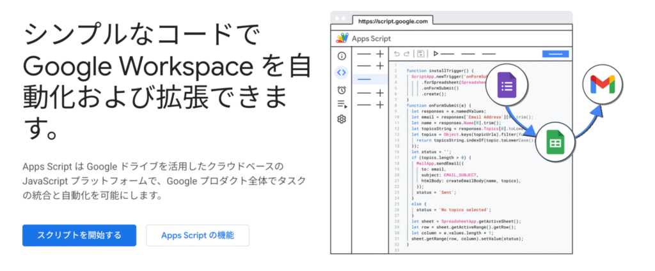The image size is (655, 271).
Task: Select the highlighted blue file in file list
Action: [x=365, y=80]
